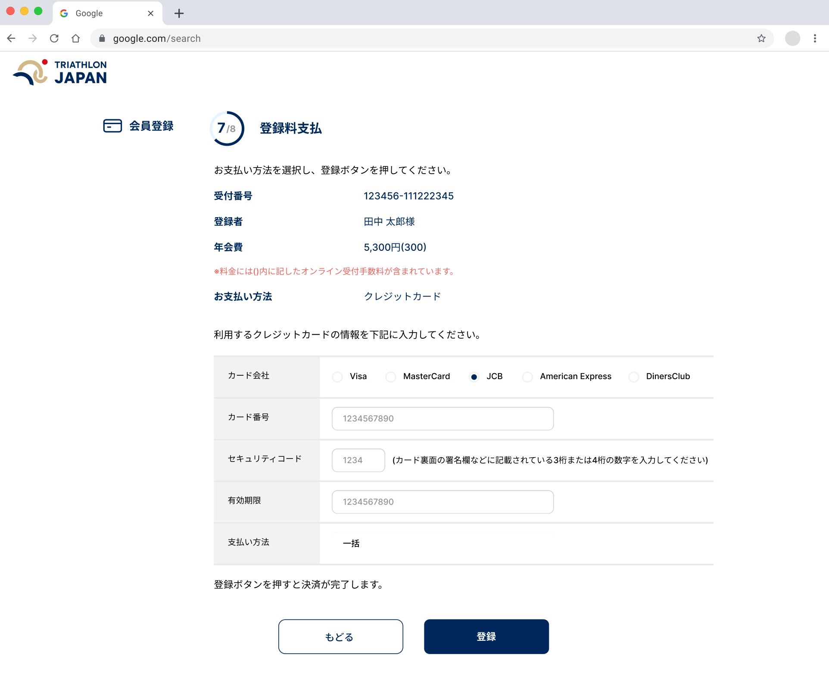Focus the カード番号 input field

443,418
